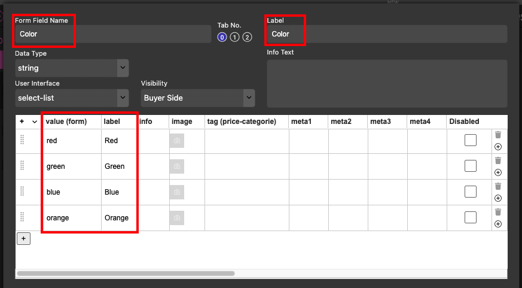Grab the drag handle of the green row

(x=22, y=165)
